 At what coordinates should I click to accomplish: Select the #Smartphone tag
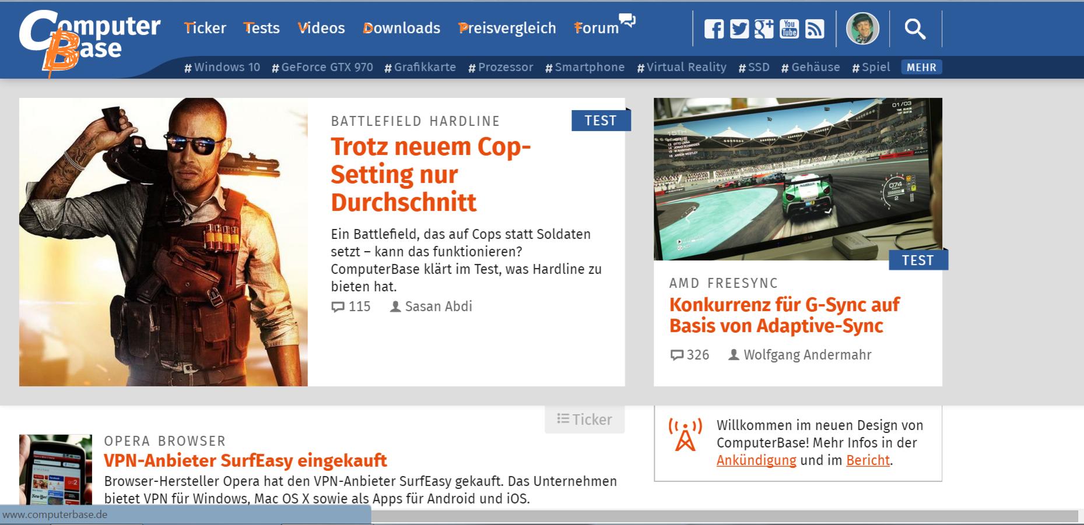point(585,67)
